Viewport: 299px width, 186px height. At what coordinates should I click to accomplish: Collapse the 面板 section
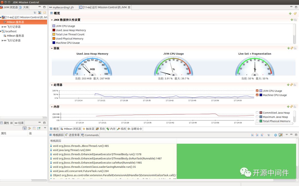point(52,49)
